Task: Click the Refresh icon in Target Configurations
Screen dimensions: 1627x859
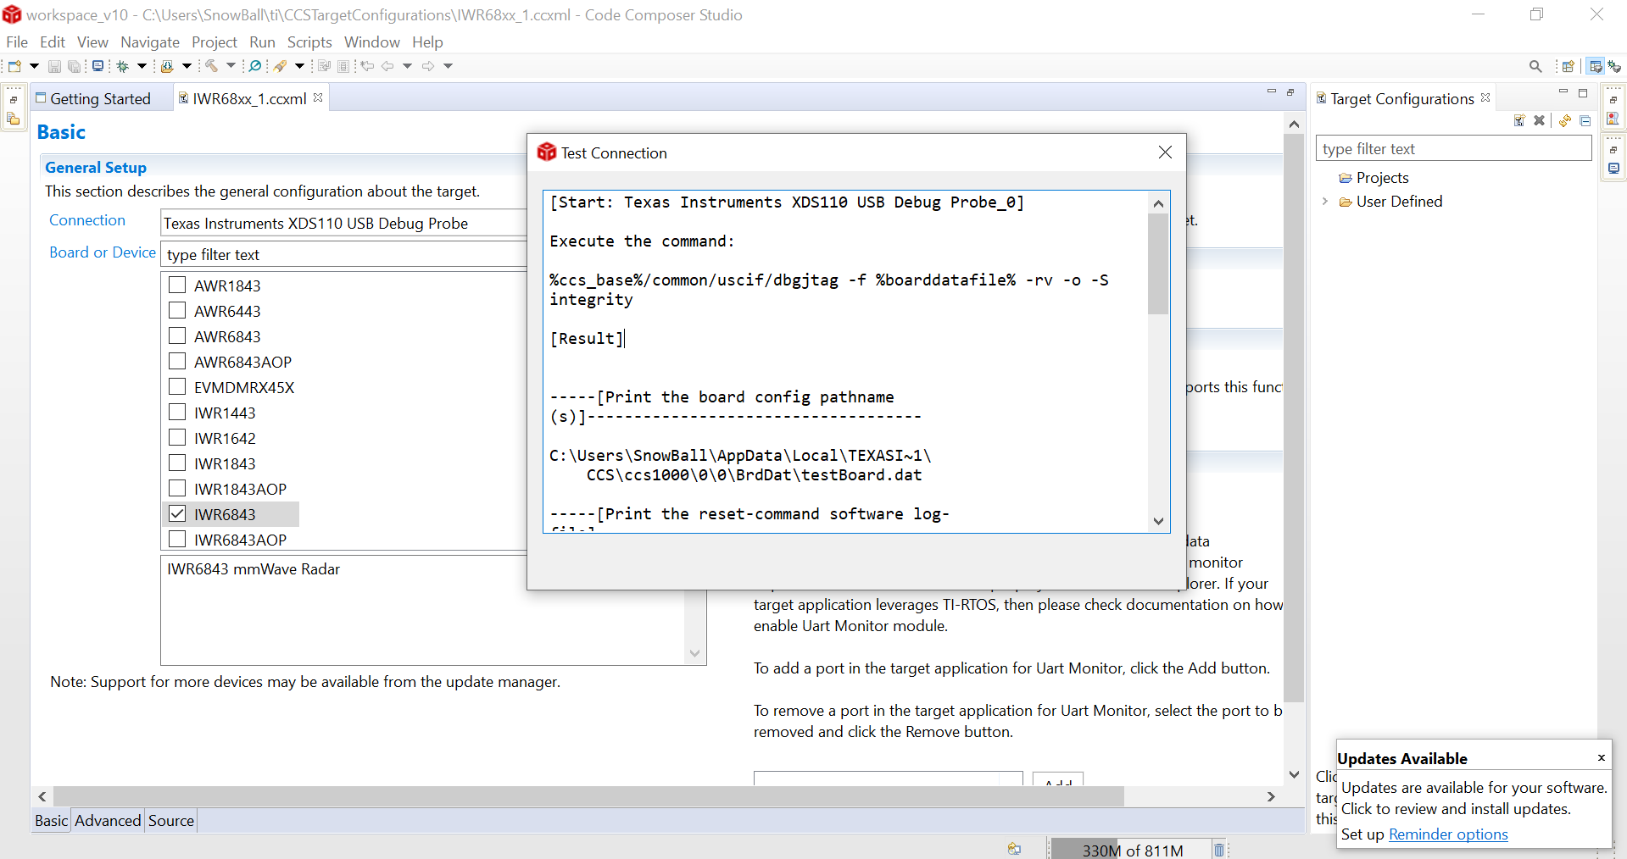Action: (1565, 120)
